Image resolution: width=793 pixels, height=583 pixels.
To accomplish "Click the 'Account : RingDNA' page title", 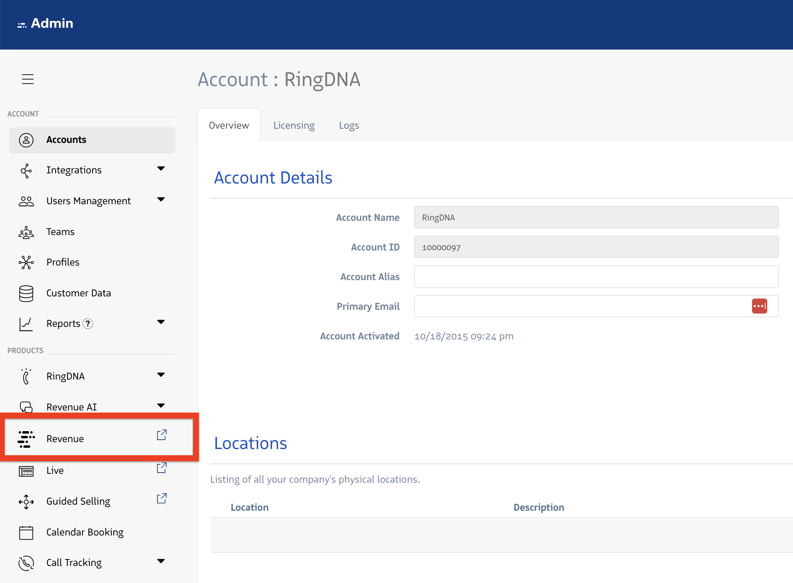I will pos(279,80).
